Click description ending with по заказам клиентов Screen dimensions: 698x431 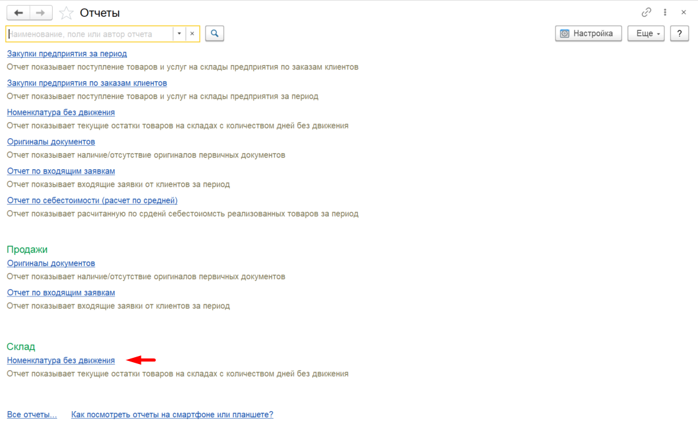click(182, 67)
